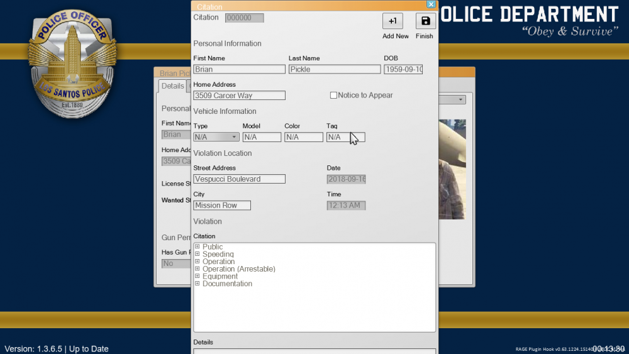Select the Documentation tree label
This screenshot has width=629, height=354.
(x=227, y=284)
